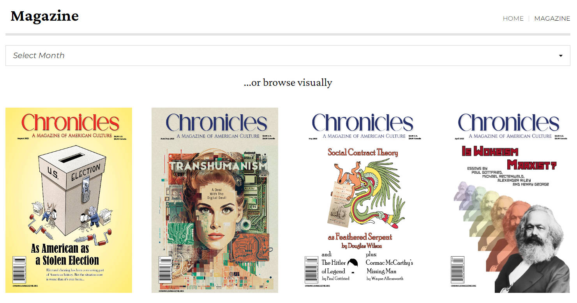This screenshot has height=303, width=577.
Task: Open the Select Month dropdown
Action: click(288, 55)
